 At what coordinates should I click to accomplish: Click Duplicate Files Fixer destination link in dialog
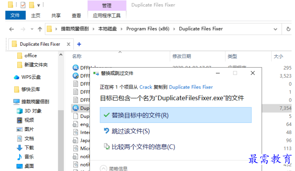(191, 87)
